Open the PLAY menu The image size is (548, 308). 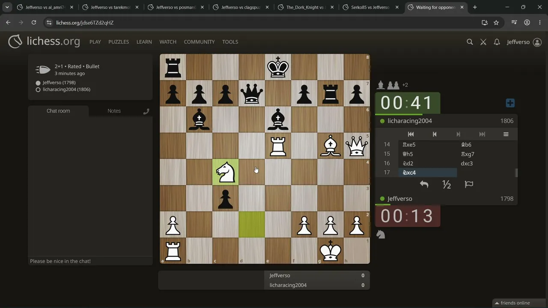(95, 42)
